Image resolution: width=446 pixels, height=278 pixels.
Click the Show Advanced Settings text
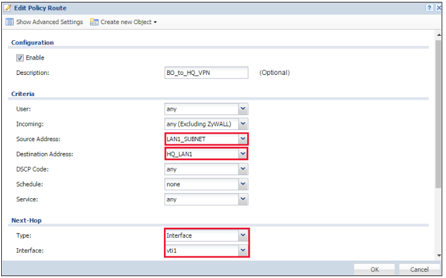pyautogui.click(x=49, y=22)
